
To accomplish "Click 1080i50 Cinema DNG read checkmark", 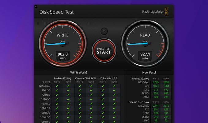I will click(91, 99).
